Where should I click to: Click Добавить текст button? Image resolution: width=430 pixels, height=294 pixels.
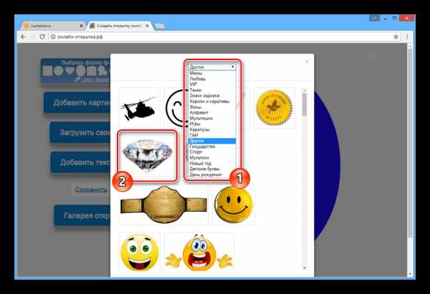(x=80, y=162)
